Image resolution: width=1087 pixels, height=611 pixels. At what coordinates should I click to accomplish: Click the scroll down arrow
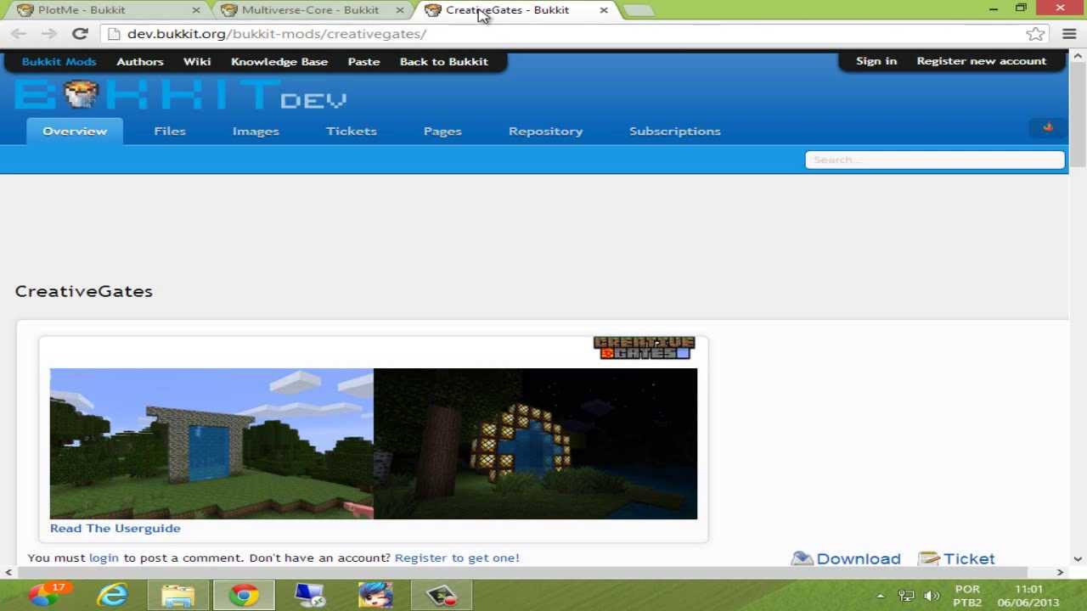tap(1078, 558)
